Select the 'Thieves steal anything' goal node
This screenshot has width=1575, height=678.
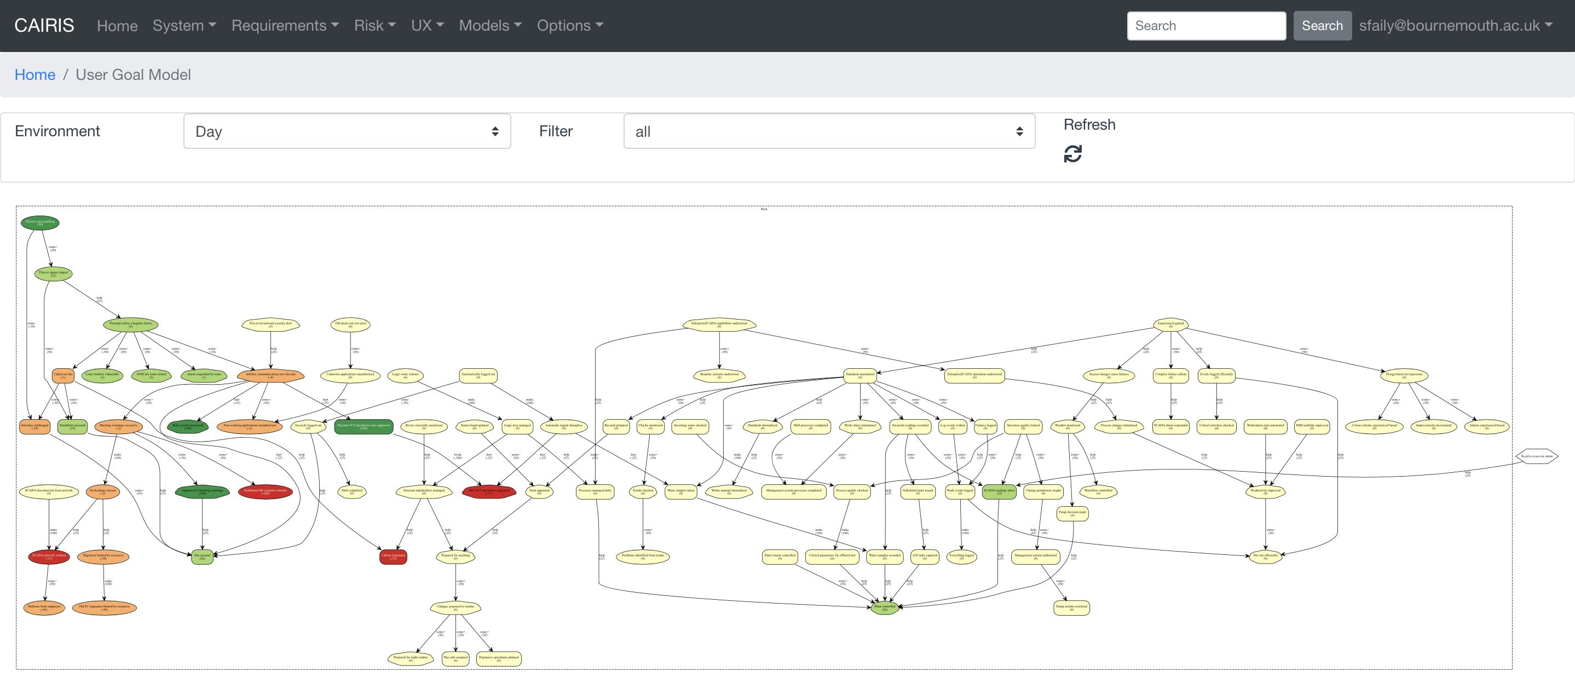click(41, 223)
